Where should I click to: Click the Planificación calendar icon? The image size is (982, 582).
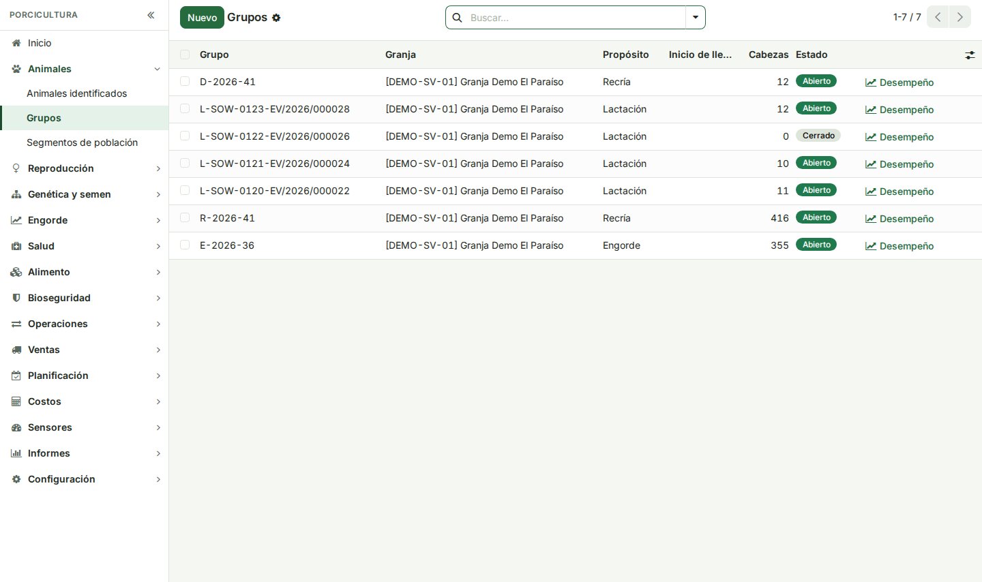pyautogui.click(x=16, y=376)
